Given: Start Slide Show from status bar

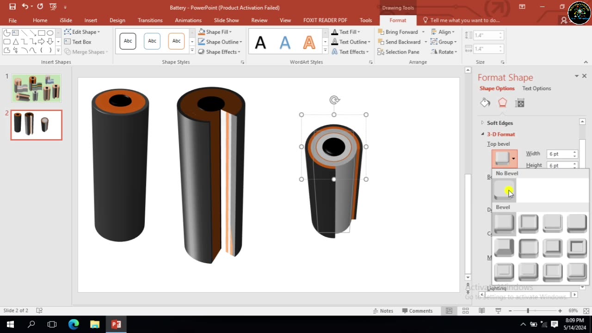Looking at the screenshot, I should coord(498,311).
